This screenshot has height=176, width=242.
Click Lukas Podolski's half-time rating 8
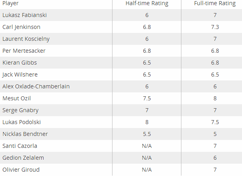coord(147,122)
